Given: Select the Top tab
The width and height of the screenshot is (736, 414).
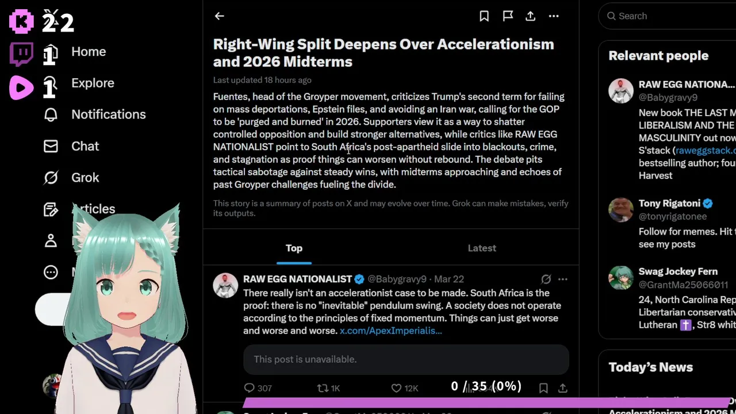Looking at the screenshot, I should tap(294, 248).
